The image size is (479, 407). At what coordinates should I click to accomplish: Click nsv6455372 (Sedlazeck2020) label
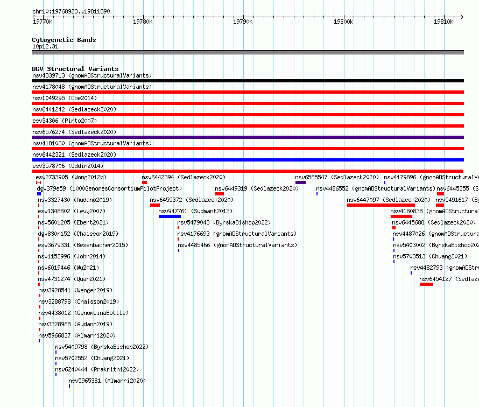point(192,200)
